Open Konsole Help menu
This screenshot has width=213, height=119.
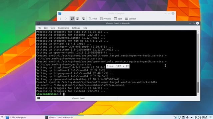point(85,28)
